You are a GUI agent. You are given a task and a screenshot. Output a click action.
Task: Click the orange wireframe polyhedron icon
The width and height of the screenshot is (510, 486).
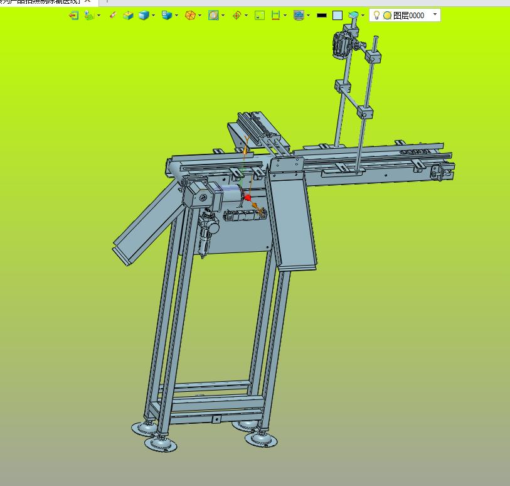pos(190,15)
